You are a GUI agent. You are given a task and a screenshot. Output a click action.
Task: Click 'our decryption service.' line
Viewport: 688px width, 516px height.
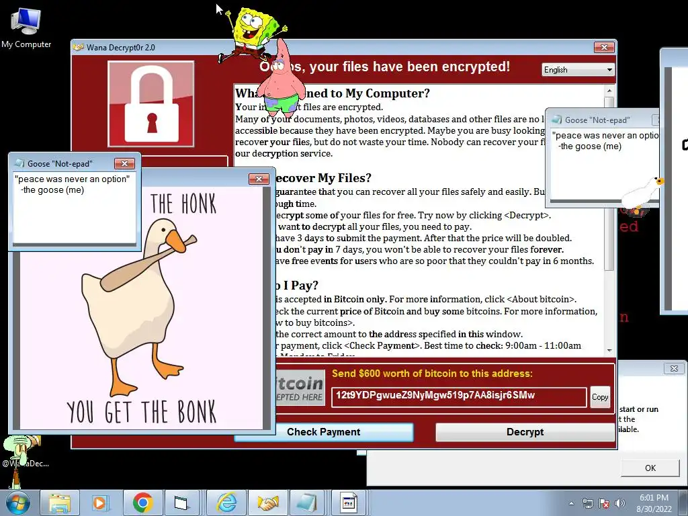pos(284,154)
